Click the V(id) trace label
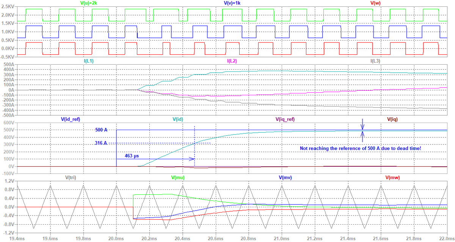Image resolution: width=455 pixels, height=242 pixels. (x=178, y=119)
